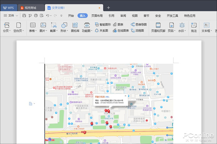Open the 开发工具 developer tools tab
Image resolution: width=217 pixels, height=144 pixels.
coord(172,15)
